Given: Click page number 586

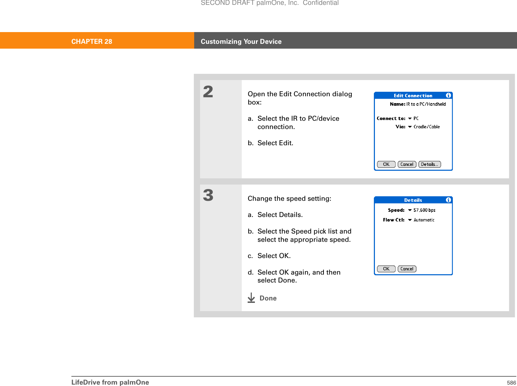Looking at the screenshot, I should coord(511,383).
